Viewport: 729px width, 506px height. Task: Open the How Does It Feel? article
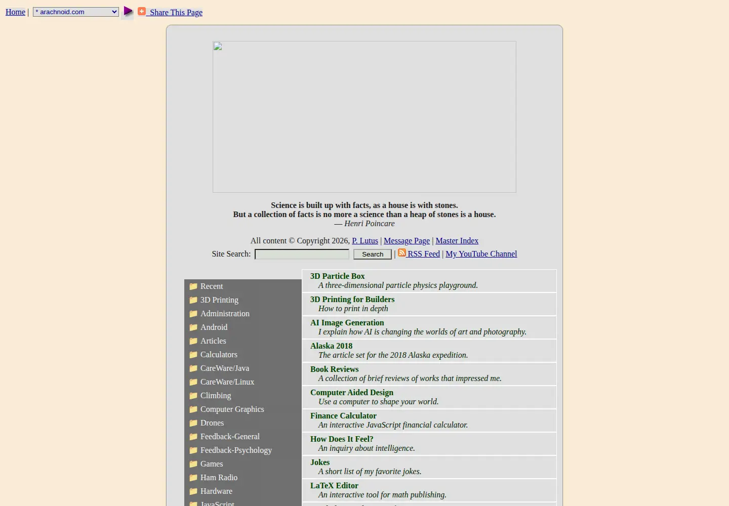tap(342, 439)
